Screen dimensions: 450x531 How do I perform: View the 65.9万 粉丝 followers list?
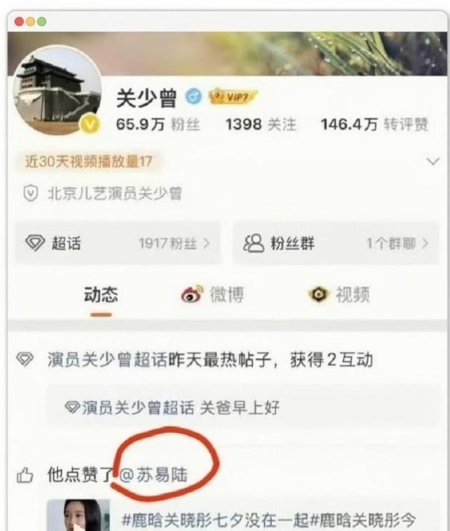coord(158,124)
